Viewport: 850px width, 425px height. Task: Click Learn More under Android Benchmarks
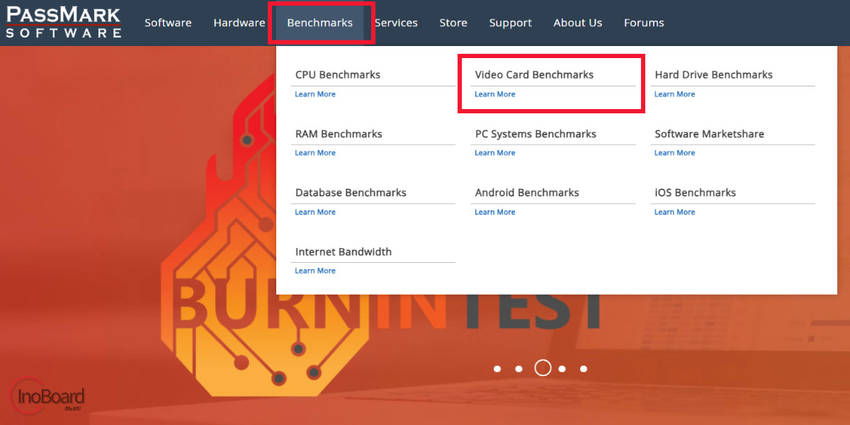tap(495, 212)
